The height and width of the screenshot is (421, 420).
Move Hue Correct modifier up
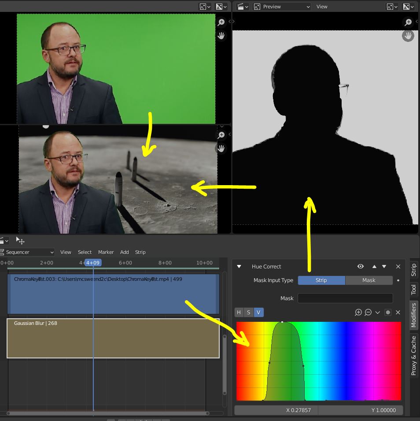pos(374,266)
